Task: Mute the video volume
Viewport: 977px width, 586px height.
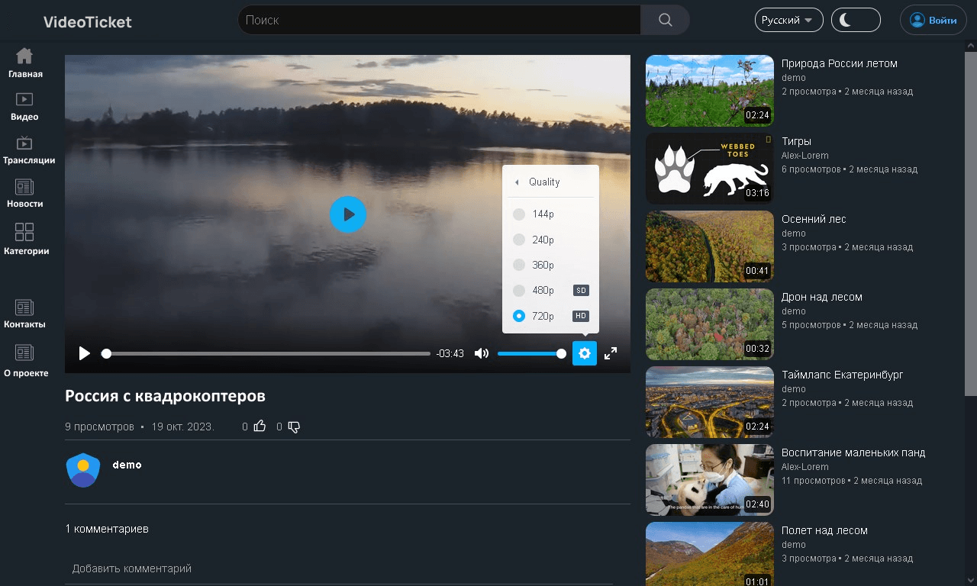Action: click(x=482, y=353)
